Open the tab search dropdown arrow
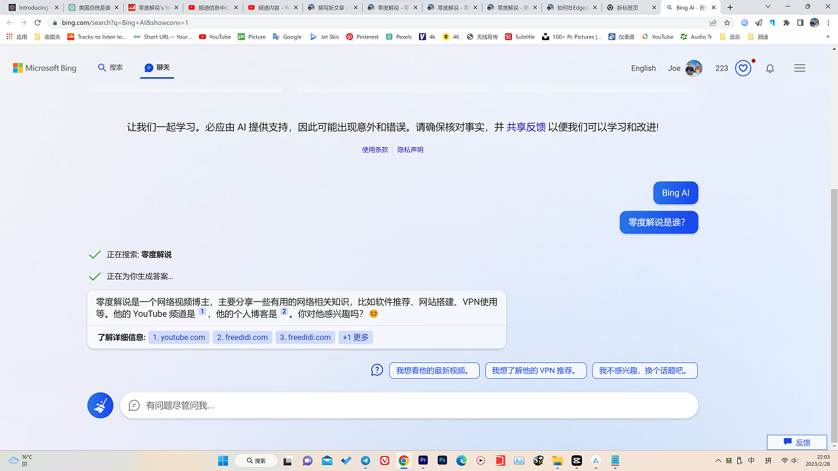The height and width of the screenshot is (471, 838). tap(768, 7)
